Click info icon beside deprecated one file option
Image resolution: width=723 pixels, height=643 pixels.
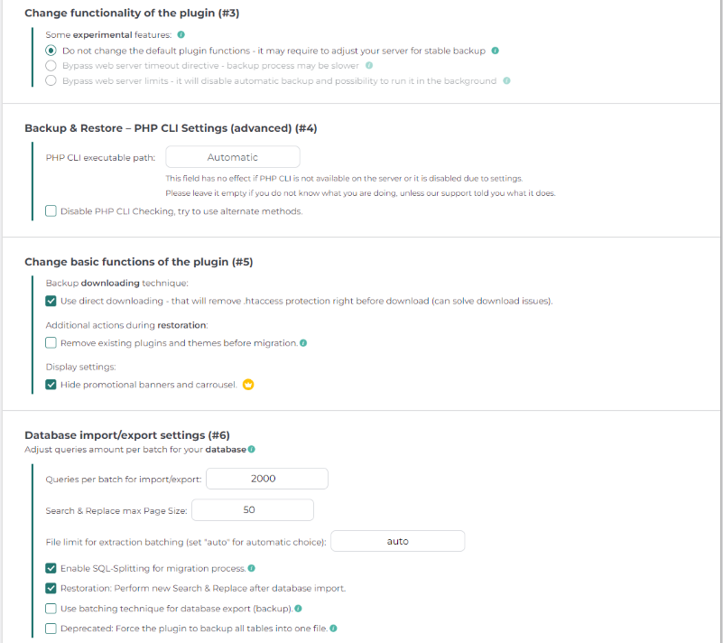[333, 629]
